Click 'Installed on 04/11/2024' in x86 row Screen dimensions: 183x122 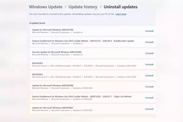point(127,77)
